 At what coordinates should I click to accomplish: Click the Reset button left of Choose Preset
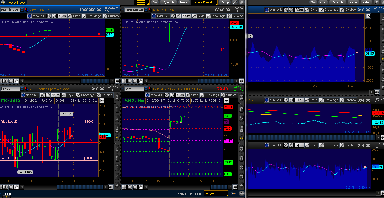[x=184, y=2]
